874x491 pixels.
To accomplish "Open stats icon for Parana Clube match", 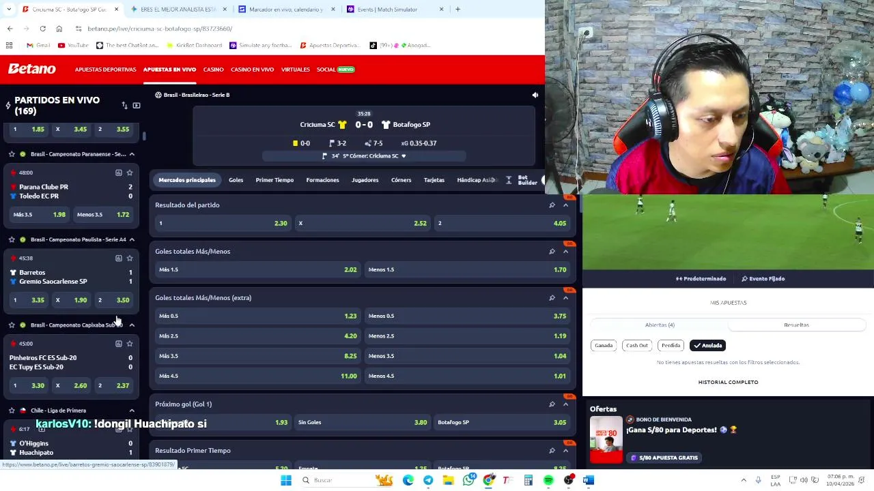I will coord(118,173).
